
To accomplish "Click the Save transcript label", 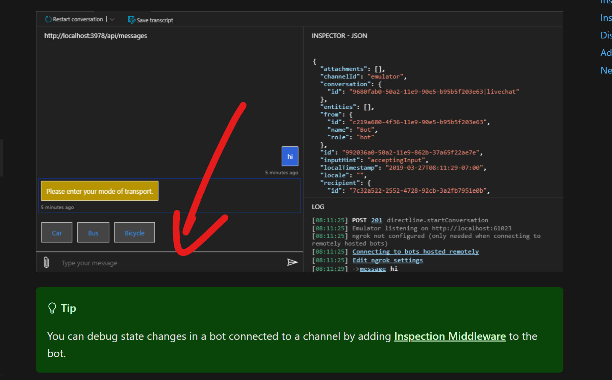I will tap(154, 20).
